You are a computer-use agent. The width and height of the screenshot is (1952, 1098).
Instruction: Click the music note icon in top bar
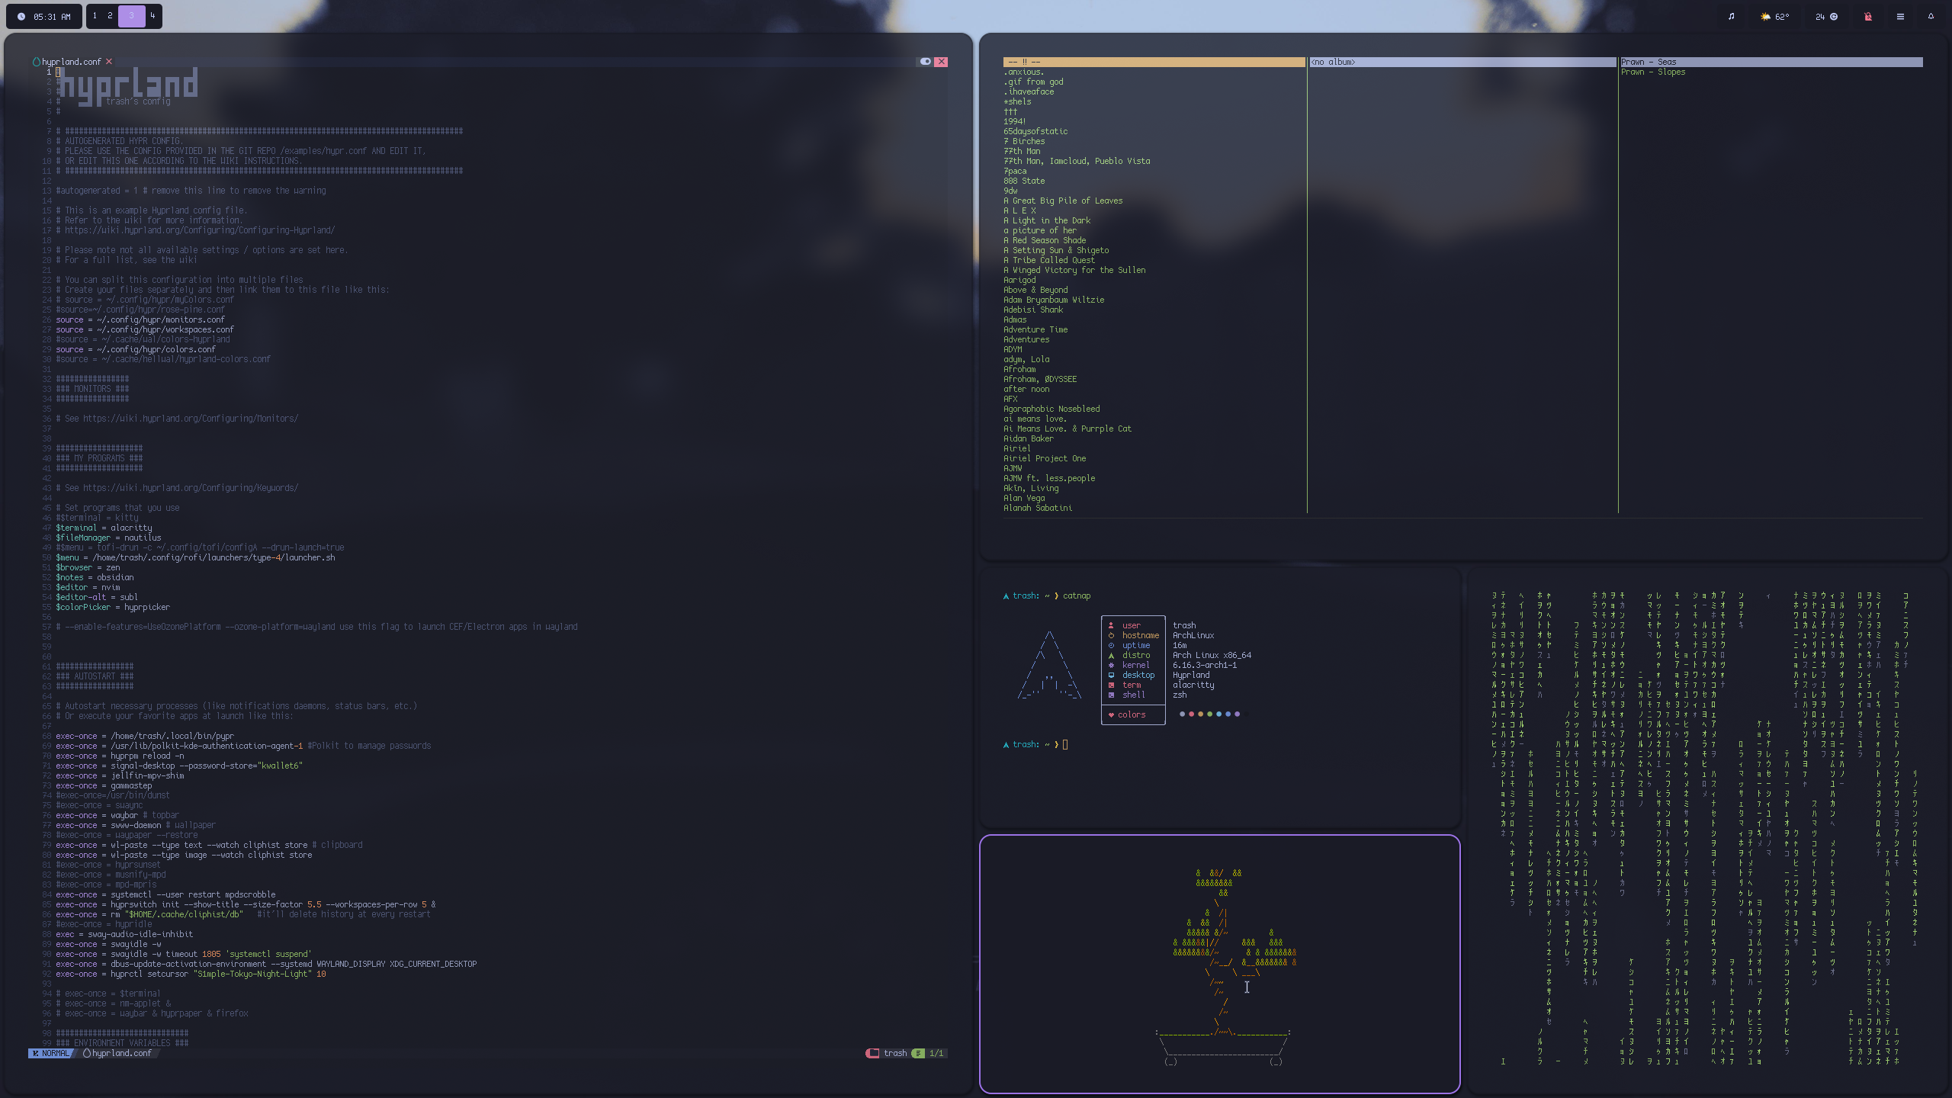click(1731, 16)
